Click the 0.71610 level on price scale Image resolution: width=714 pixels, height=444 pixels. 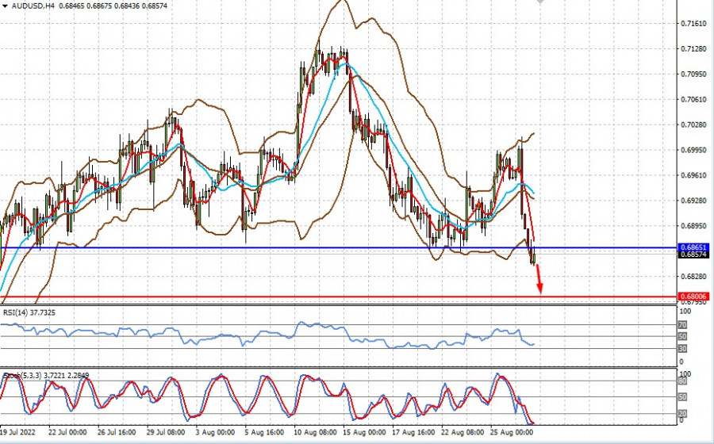[693, 24]
